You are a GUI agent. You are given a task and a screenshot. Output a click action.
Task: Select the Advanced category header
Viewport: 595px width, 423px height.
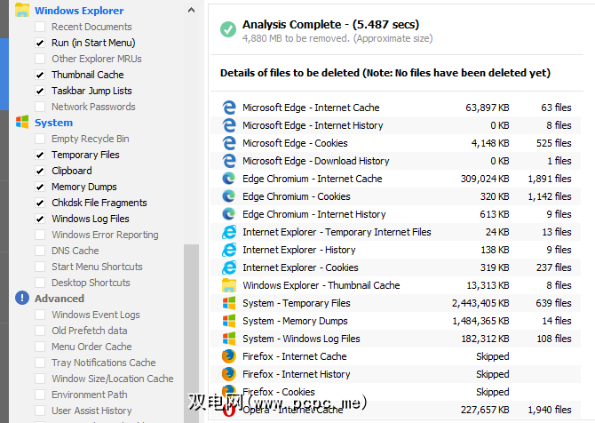coord(59,299)
